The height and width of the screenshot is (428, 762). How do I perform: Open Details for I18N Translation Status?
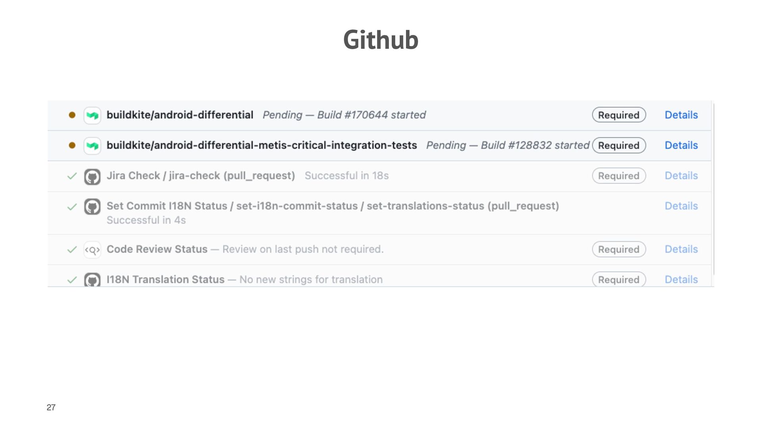point(681,279)
